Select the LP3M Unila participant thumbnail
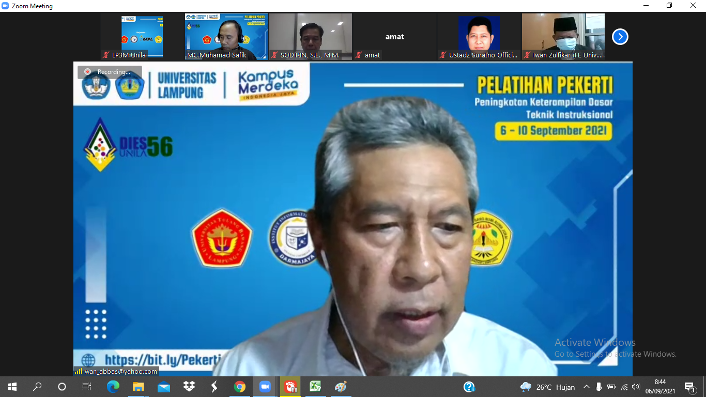 (142, 36)
